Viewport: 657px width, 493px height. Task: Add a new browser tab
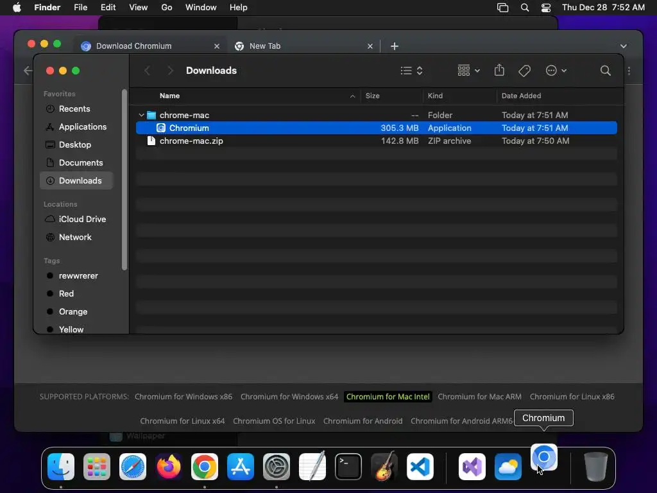point(395,46)
